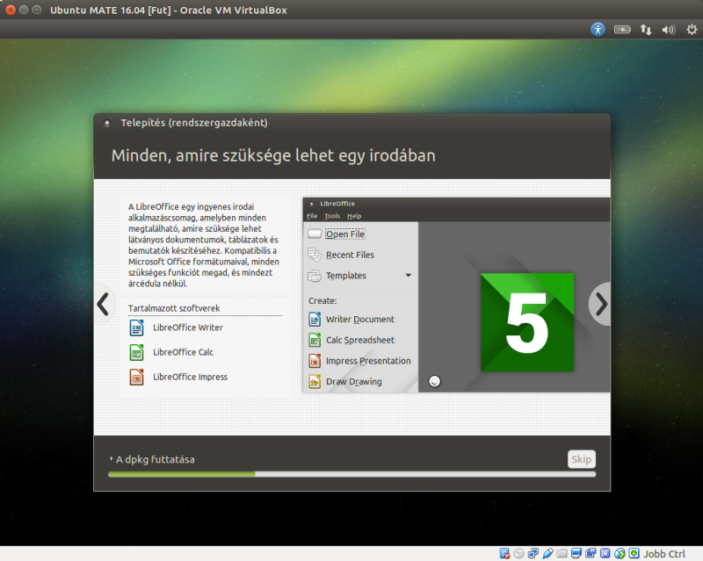Click the 'Minden, amire szüksége lehet egy irodában' heading
The image size is (703, 561).
(x=273, y=155)
